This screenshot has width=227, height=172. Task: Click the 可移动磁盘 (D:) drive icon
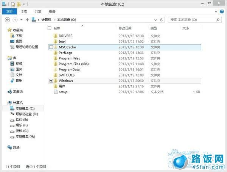point(12,114)
